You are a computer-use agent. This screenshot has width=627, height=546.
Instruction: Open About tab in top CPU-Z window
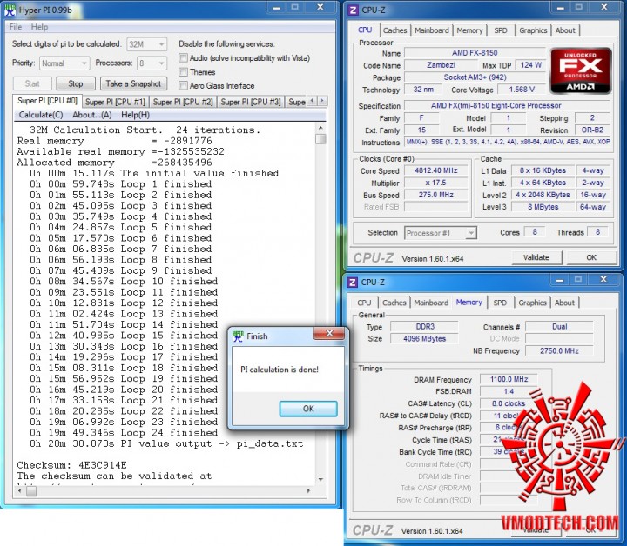click(x=565, y=30)
